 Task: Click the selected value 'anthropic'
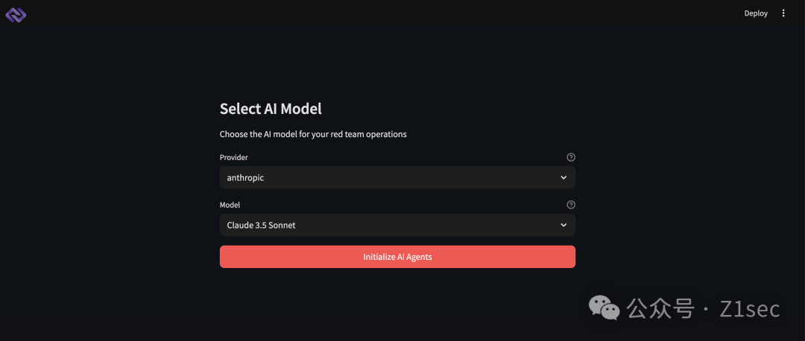tap(246, 178)
